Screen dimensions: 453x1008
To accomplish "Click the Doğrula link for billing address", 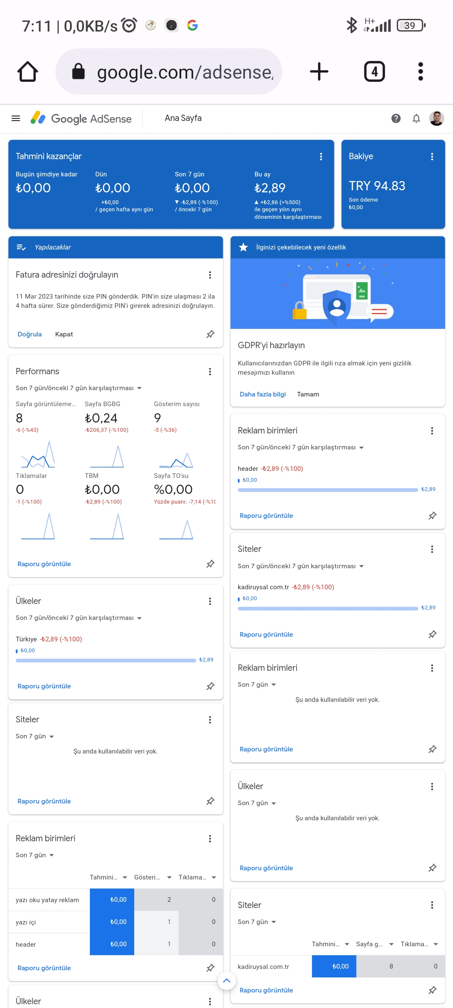I will 30,334.
